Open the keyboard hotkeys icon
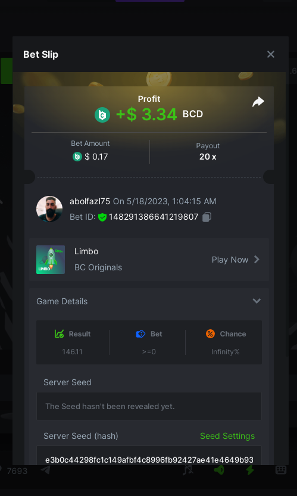This screenshot has width=297, height=496. [x=281, y=470]
